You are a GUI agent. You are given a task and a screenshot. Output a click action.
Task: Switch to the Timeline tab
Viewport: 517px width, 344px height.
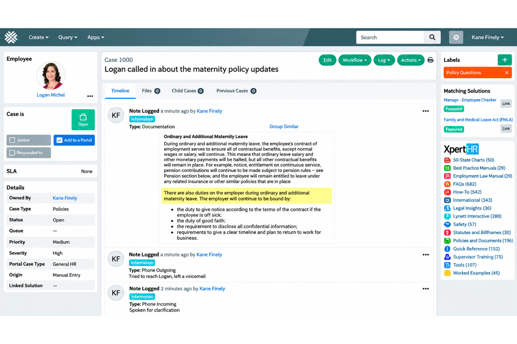pyautogui.click(x=120, y=91)
